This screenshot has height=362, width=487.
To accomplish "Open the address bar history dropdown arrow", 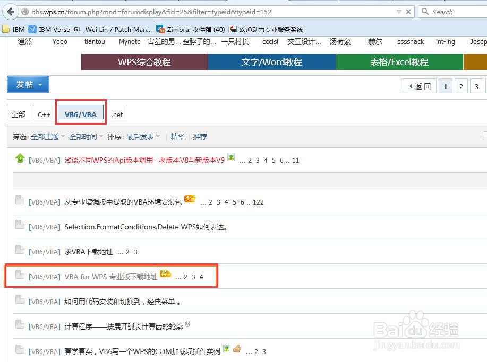I will [x=399, y=12].
